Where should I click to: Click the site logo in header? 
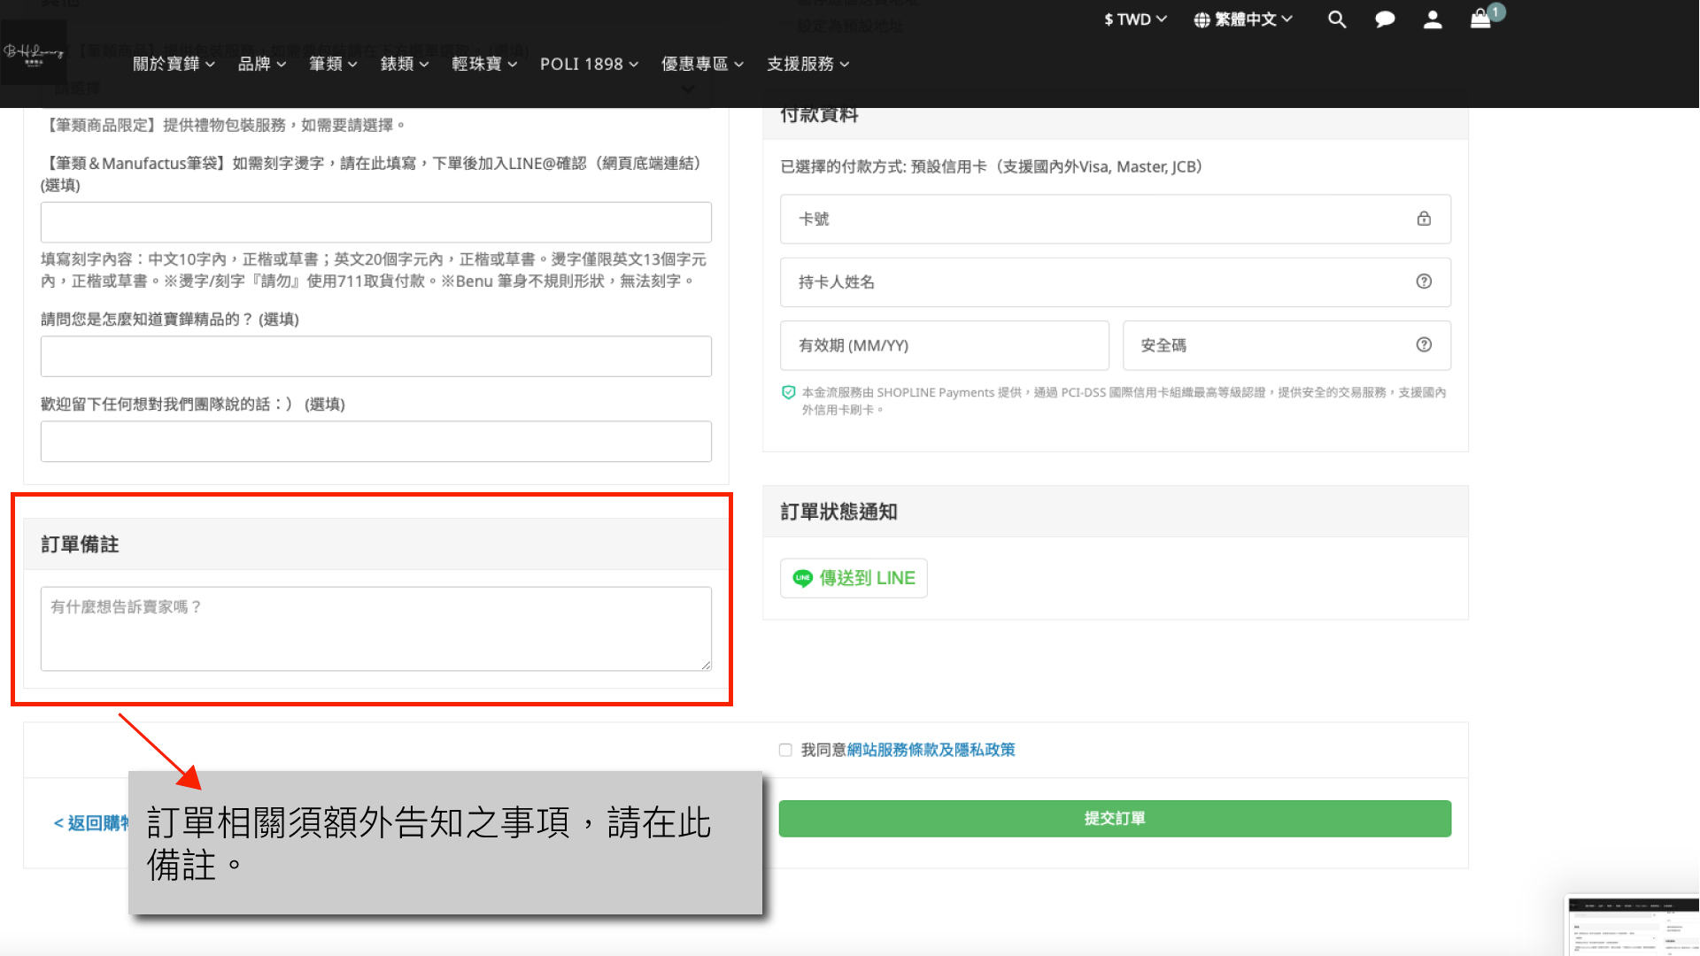[34, 53]
